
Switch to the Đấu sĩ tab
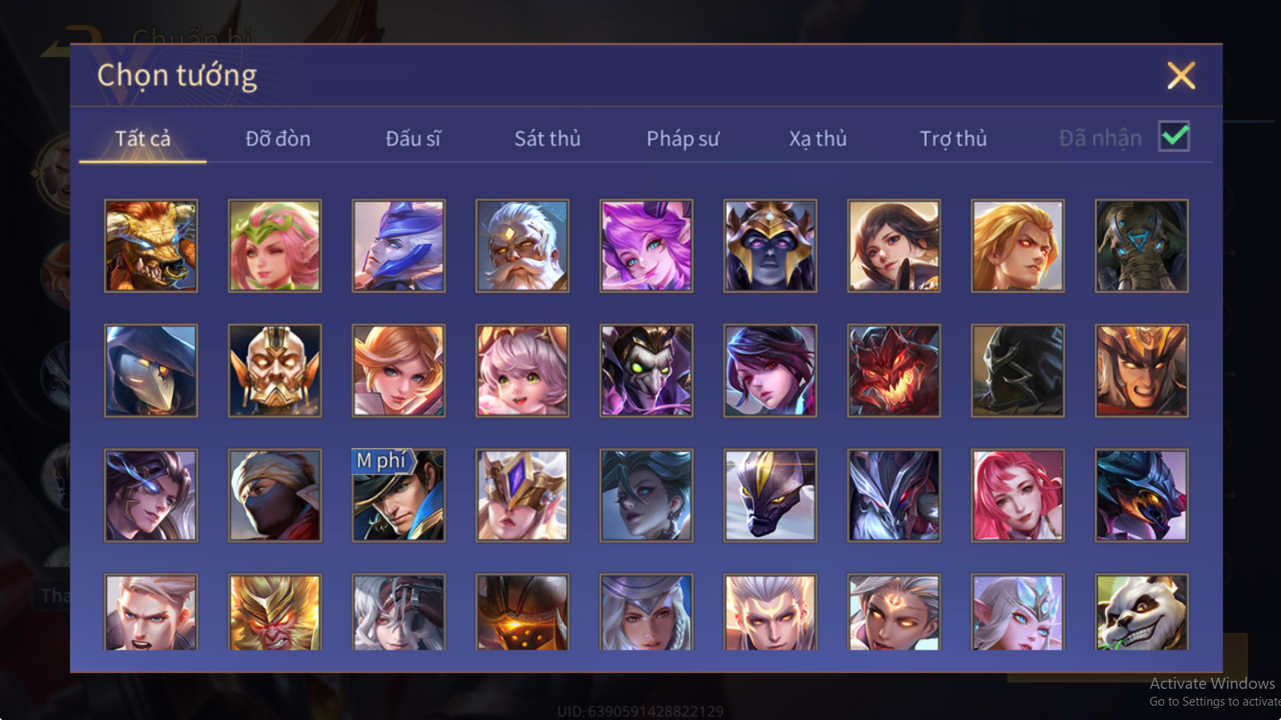(x=413, y=138)
